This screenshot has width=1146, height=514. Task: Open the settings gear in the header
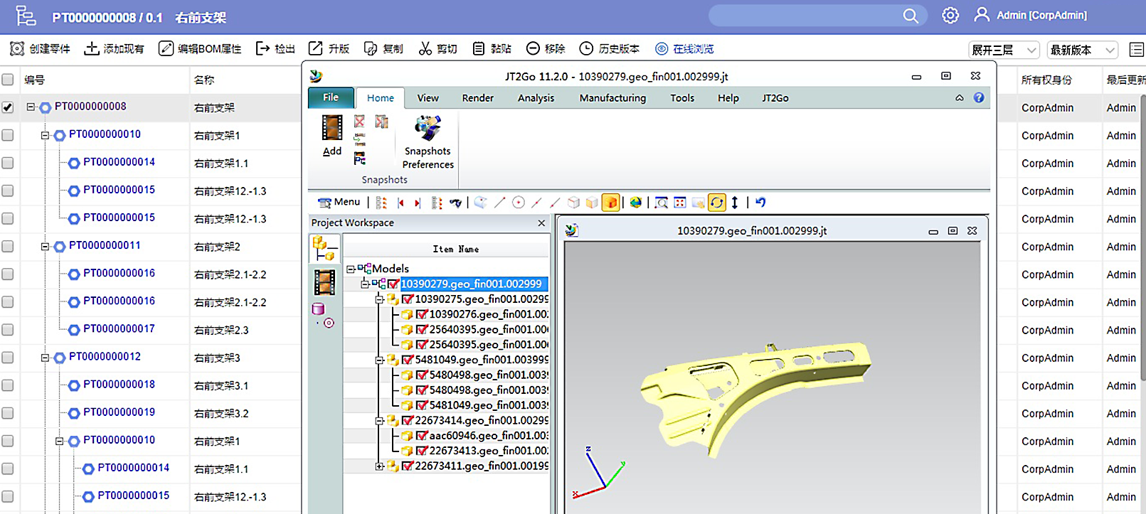(950, 15)
